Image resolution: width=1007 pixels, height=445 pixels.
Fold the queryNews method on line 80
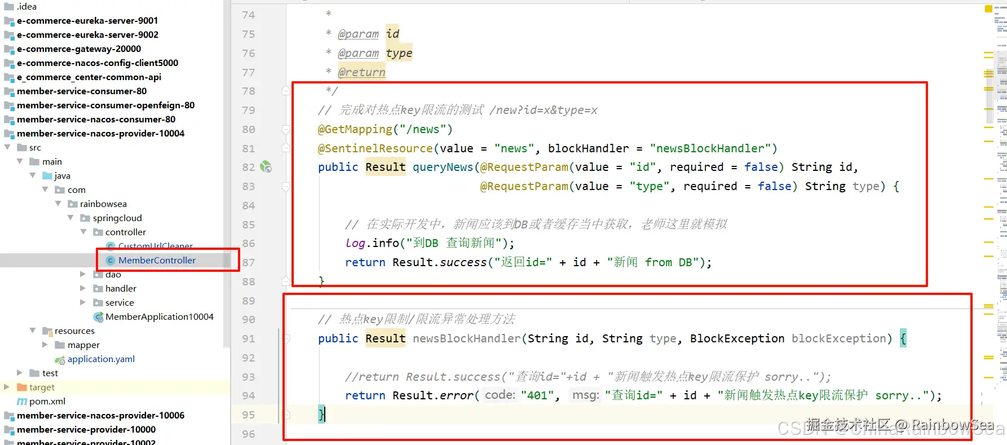pyautogui.click(x=286, y=130)
